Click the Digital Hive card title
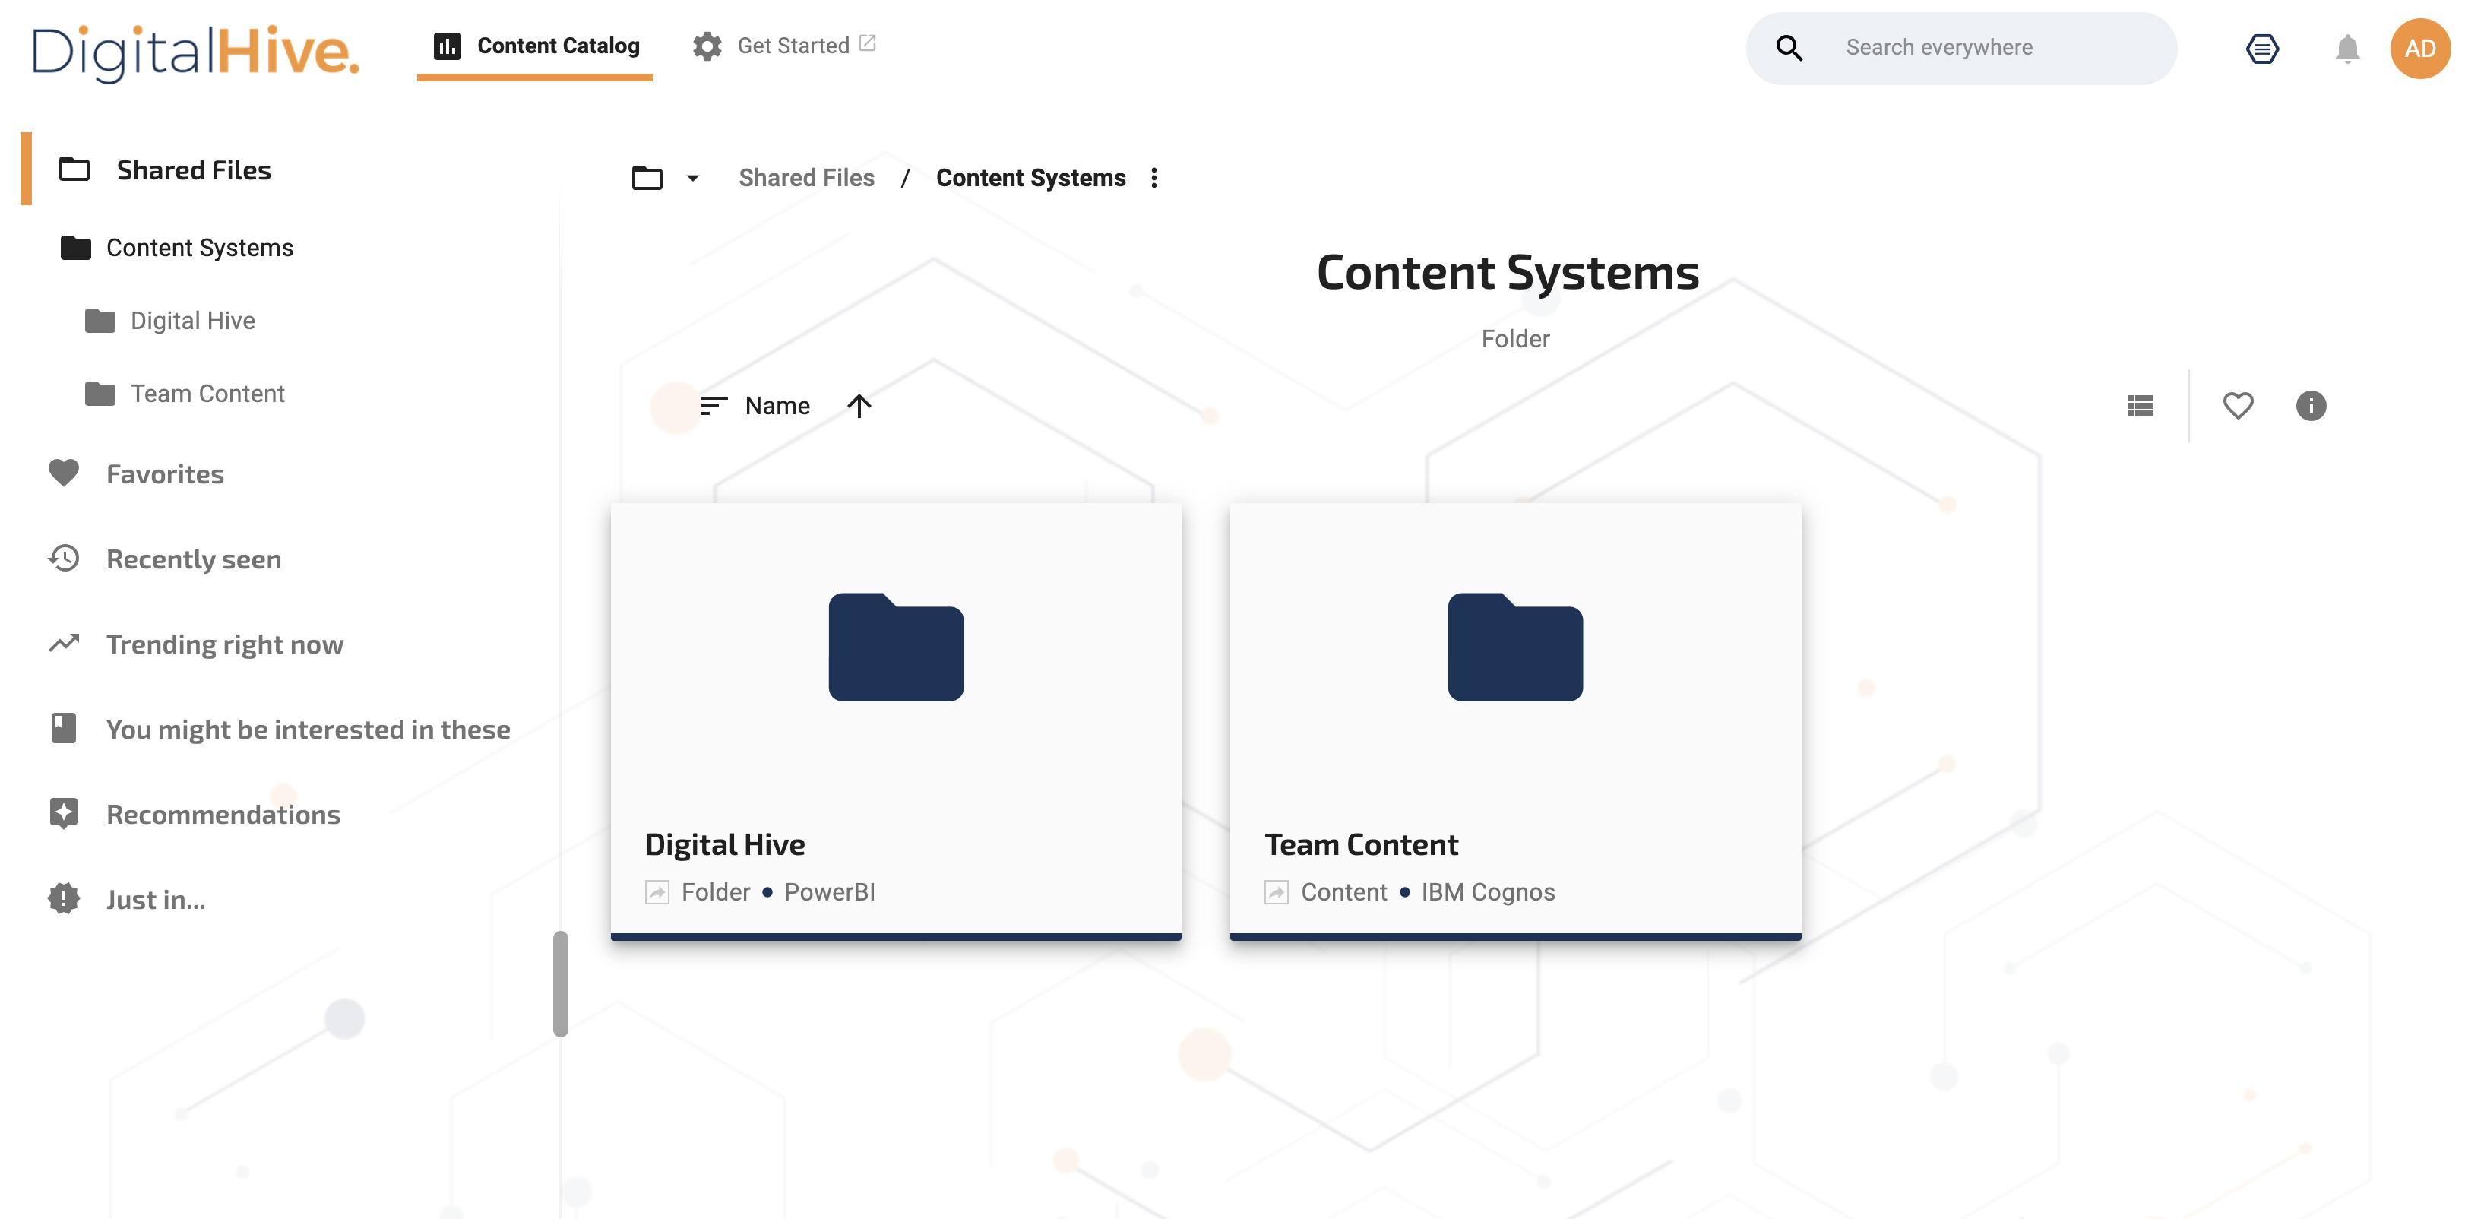The image size is (2465, 1219). [x=726, y=844]
